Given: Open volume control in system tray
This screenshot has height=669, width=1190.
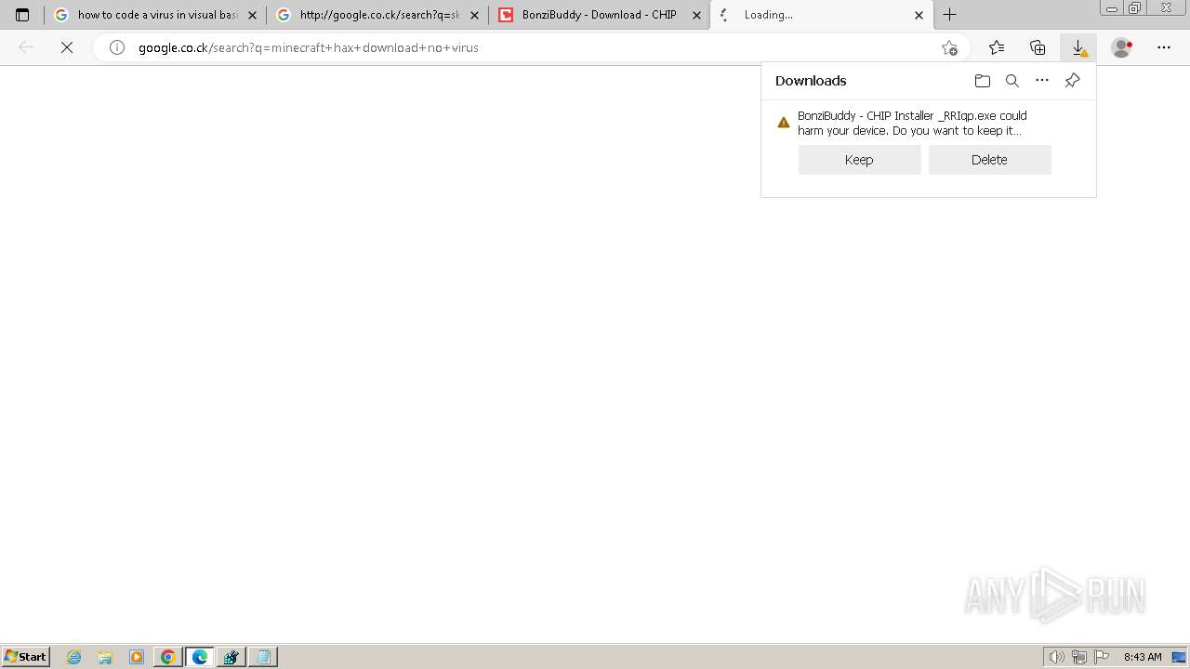Looking at the screenshot, I should (x=1056, y=657).
